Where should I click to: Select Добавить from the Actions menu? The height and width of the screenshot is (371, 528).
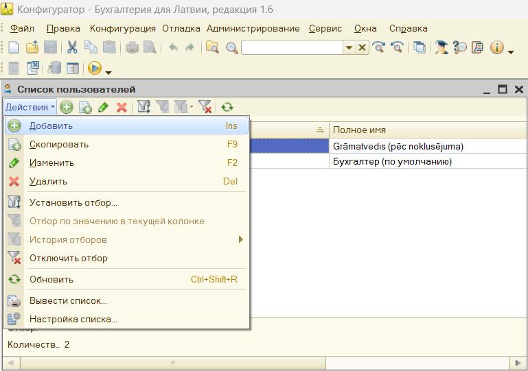pyautogui.click(x=51, y=125)
